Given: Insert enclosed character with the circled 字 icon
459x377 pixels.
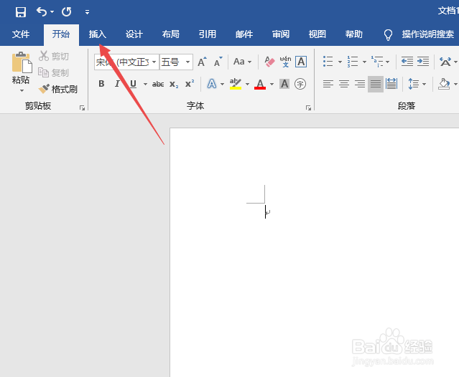Looking at the screenshot, I should [300, 84].
